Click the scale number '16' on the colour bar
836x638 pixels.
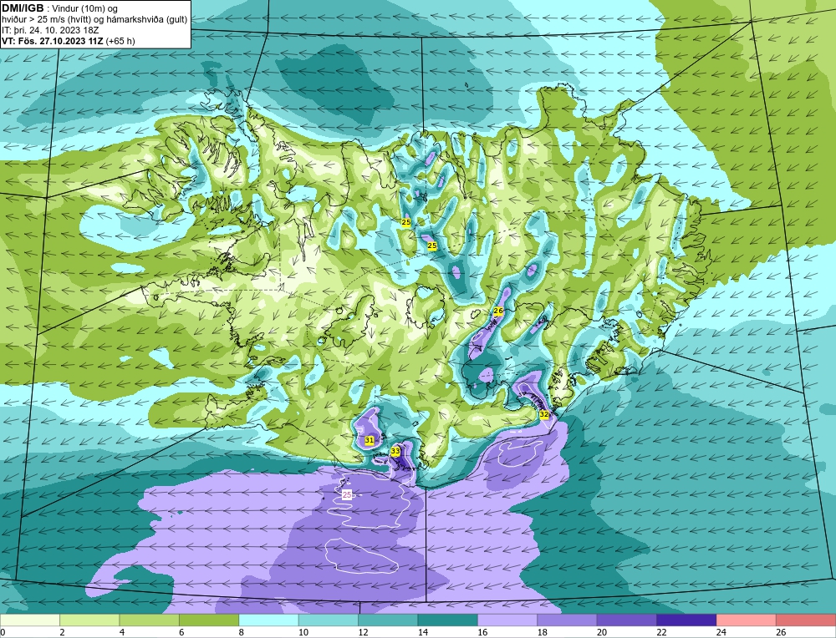tap(482, 632)
